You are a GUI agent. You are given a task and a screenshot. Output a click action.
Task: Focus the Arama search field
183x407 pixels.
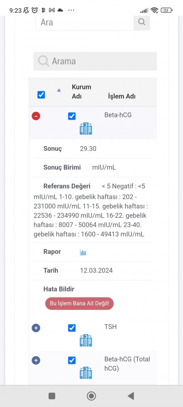pyautogui.click(x=95, y=61)
